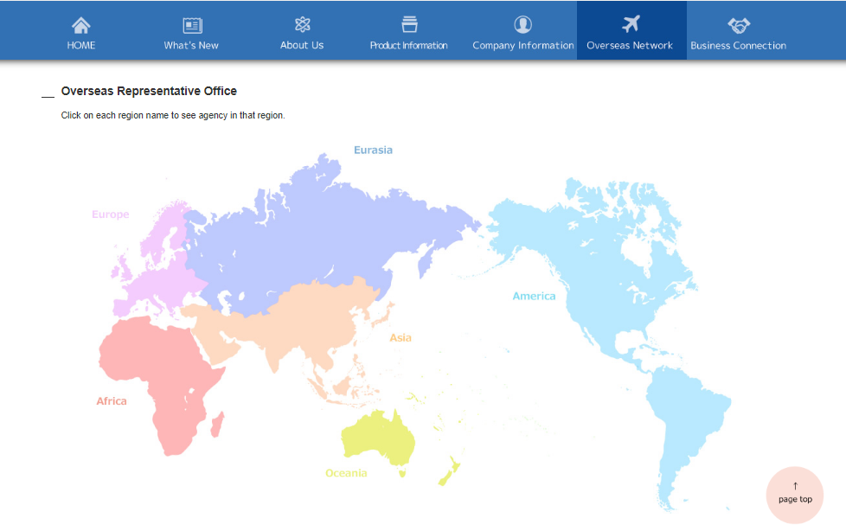
Task: Click the Overseas Representative Office heading
Action: tap(149, 91)
